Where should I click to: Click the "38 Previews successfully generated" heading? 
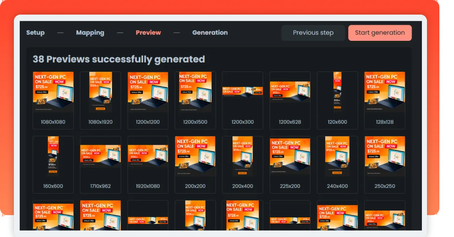pos(119,59)
